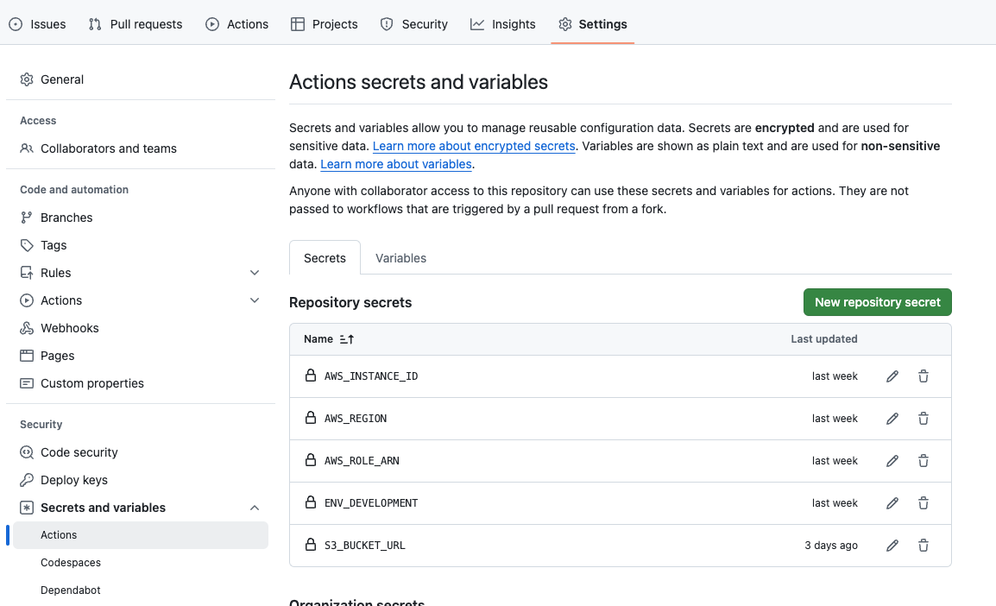Edit the ENV_DEVELOPMENT secret
Screen dimensions: 996x606
click(892, 503)
